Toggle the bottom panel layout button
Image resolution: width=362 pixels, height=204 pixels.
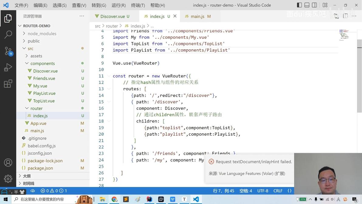pos(307,5)
